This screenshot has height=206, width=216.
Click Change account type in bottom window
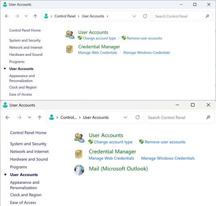[x=113, y=142]
